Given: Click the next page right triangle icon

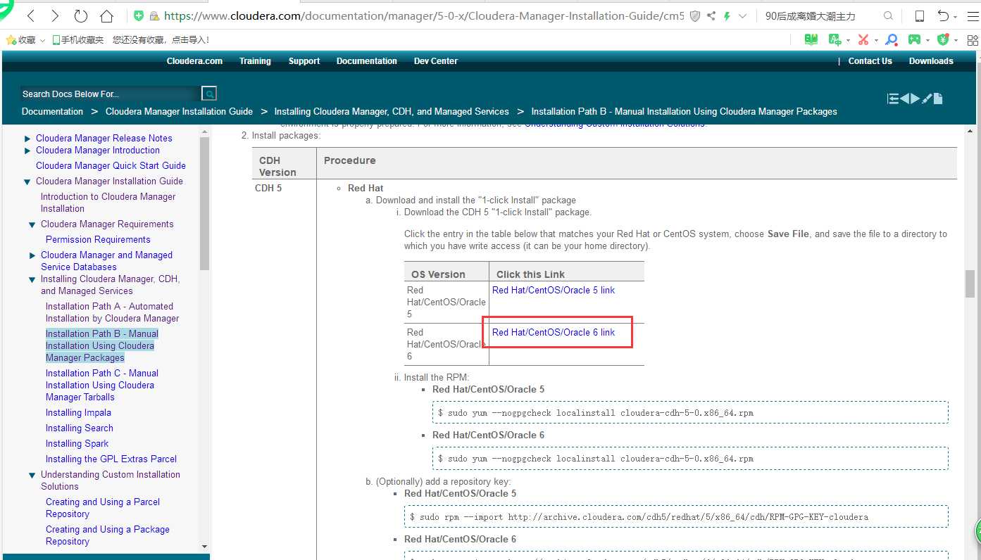Looking at the screenshot, I should pyautogui.click(x=915, y=98).
